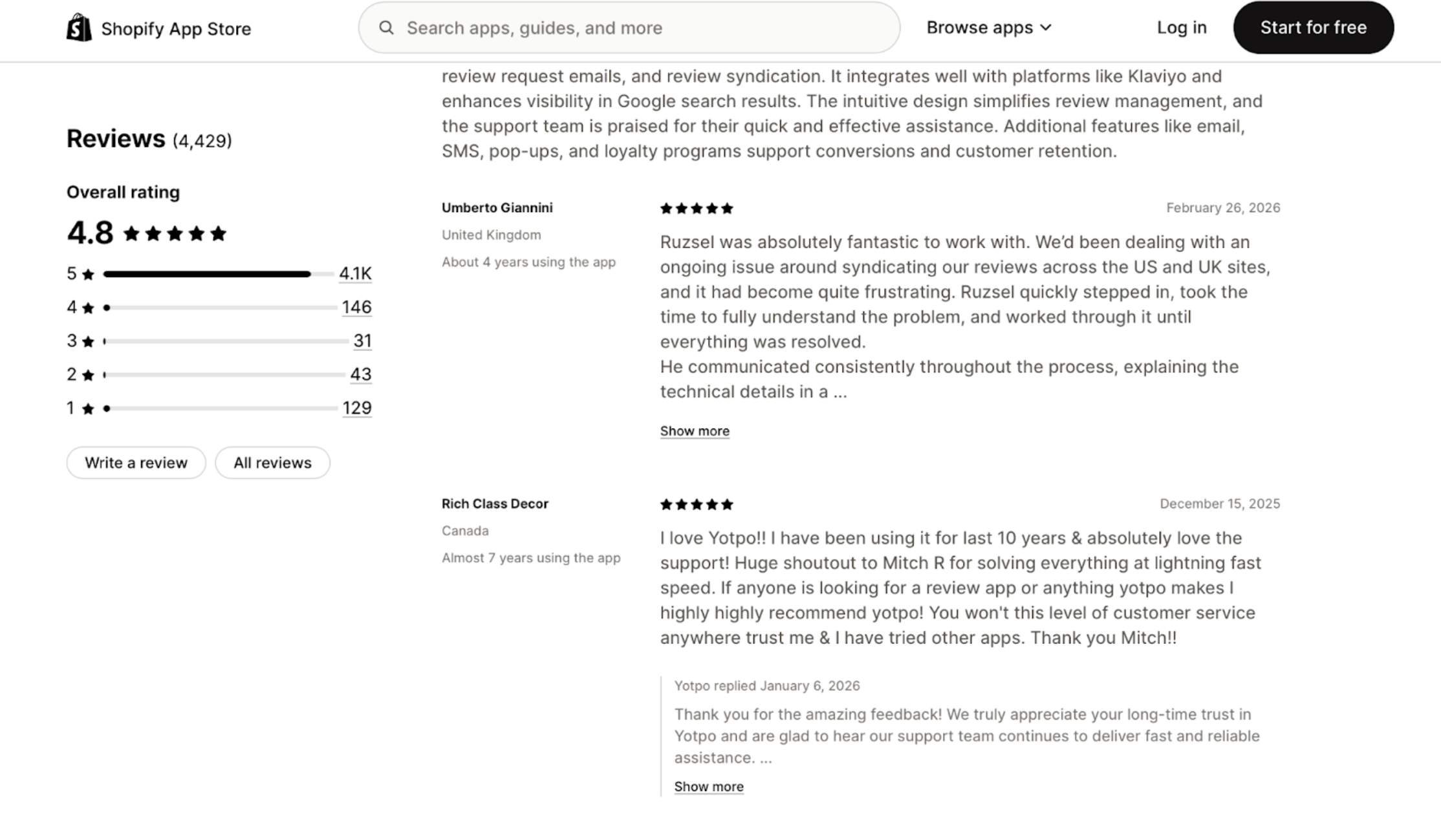
Task: Click the Shopify bag logo icon
Action: (79, 28)
